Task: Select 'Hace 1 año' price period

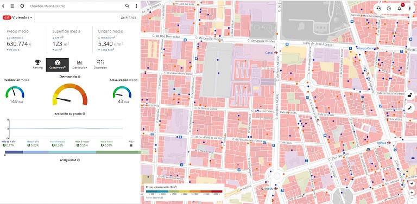Action: click(33, 143)
